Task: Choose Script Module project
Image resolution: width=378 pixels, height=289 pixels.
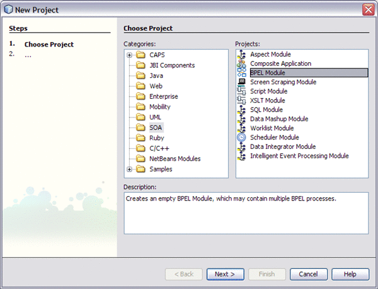Action: click(x=269, y=91)
